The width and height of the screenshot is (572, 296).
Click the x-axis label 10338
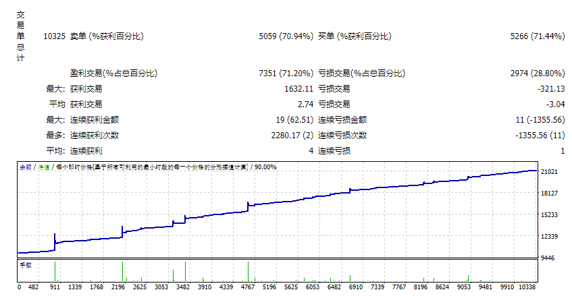pyautogui.click(x=527, y=287)
